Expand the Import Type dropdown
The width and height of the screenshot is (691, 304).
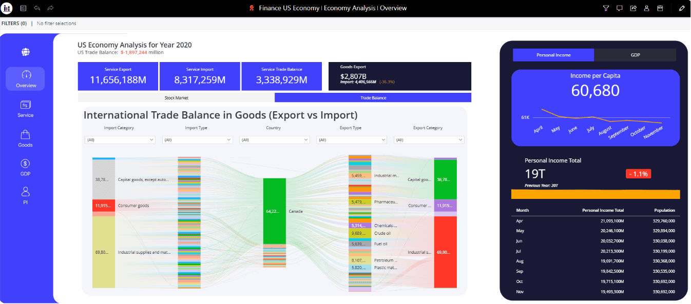click(197, 139)
